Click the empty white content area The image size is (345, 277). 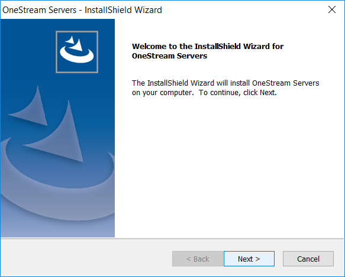click(x=229, y=167)
